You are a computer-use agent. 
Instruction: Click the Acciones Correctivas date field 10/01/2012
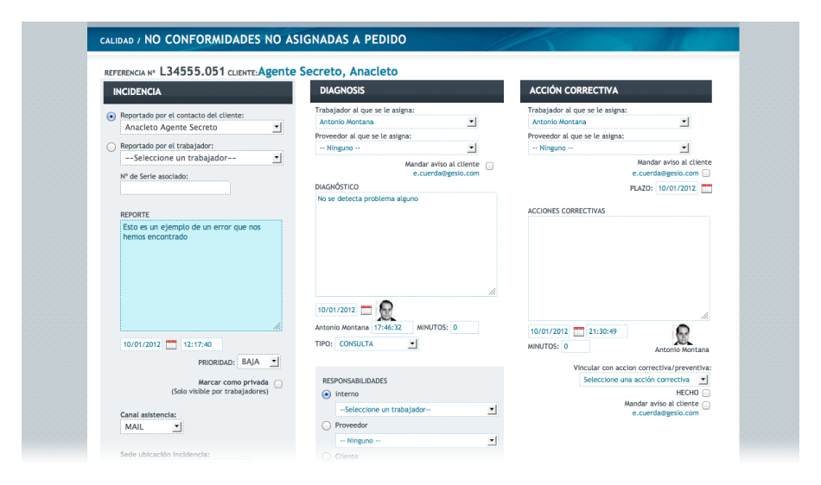pyautogui.click(x=549, y=331)
